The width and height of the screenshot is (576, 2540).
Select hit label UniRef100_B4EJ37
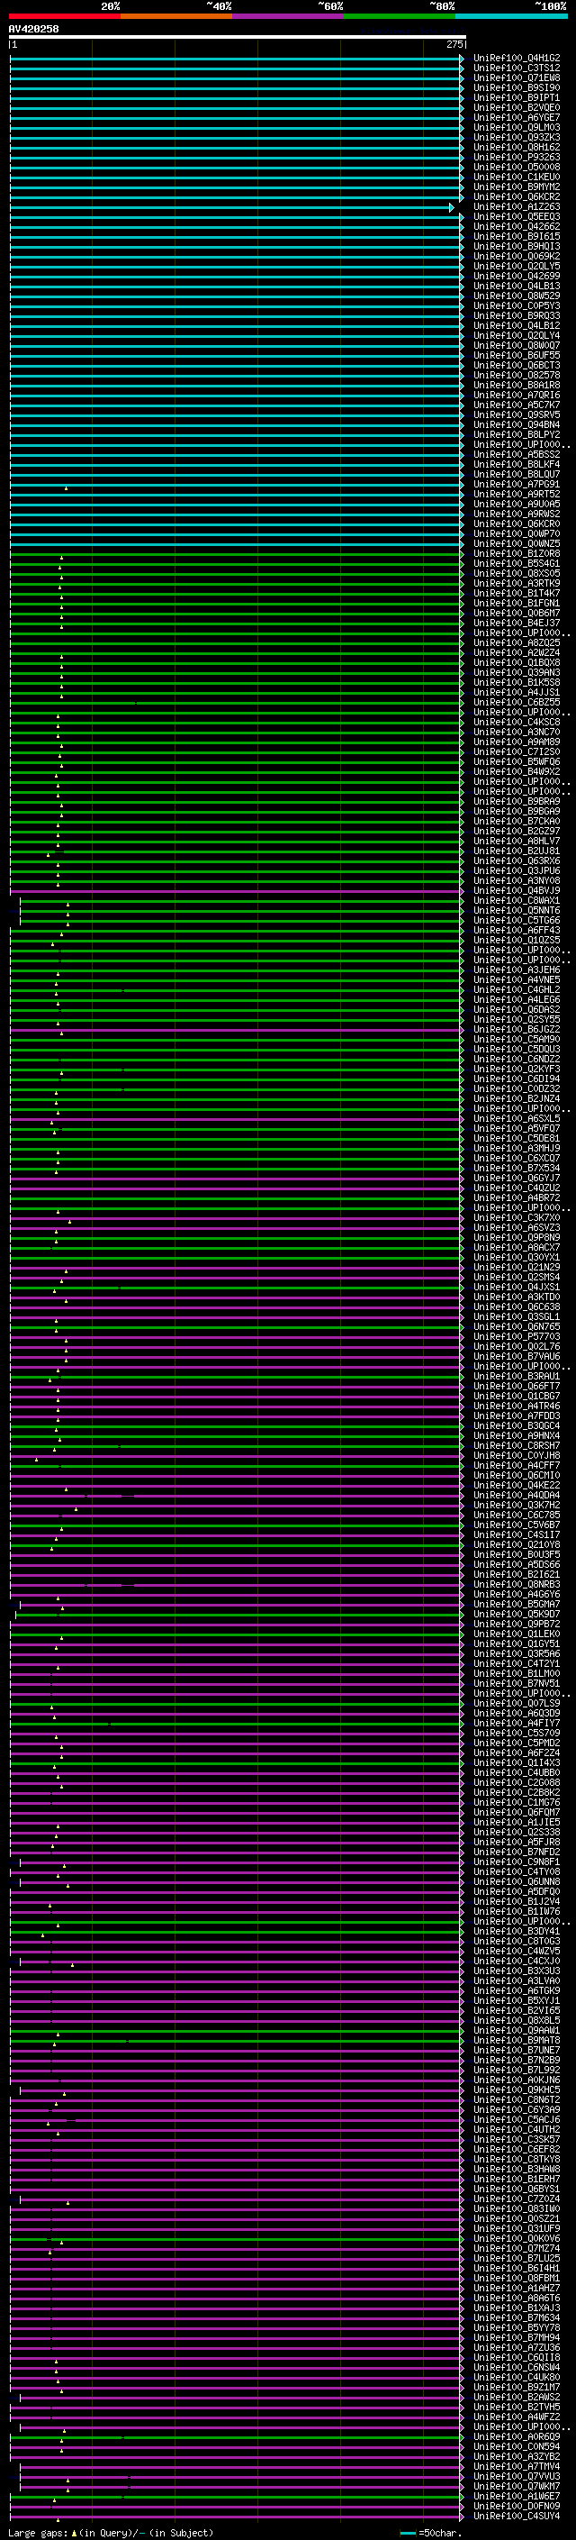[x=517, y=624]
